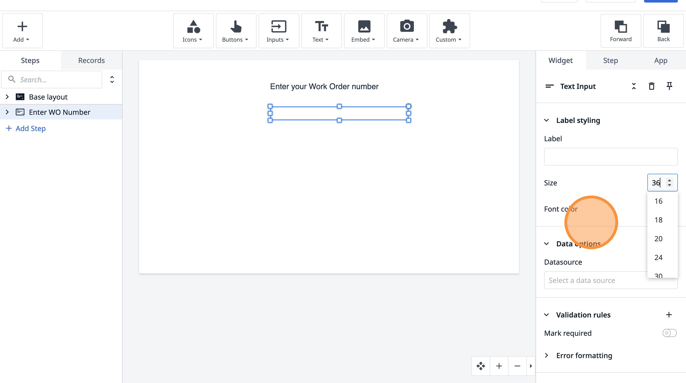Expand the Error formatting section

546,356
